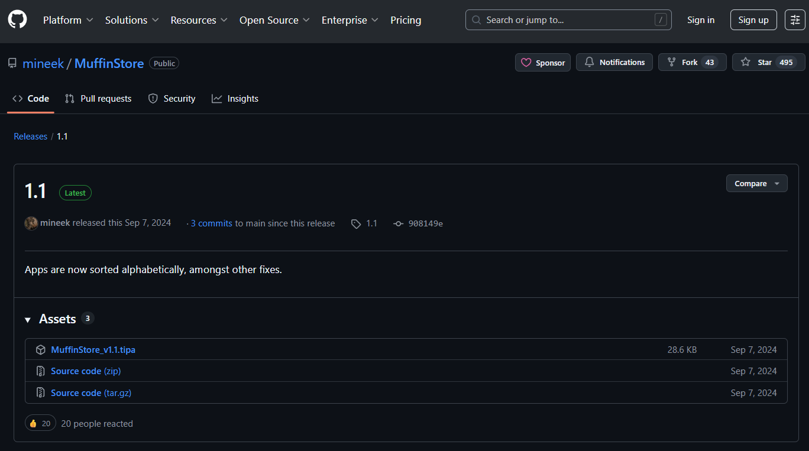
Task: Download Source code (tar.gz)
Action: point(91,392)
